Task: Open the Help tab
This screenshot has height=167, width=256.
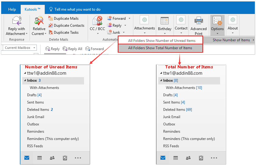Action: point(12,9)
